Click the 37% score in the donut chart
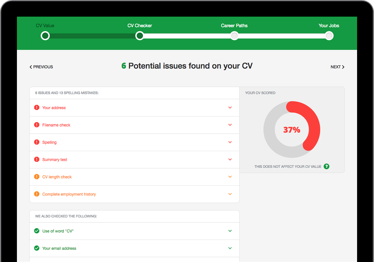This screenshot has width=374, height=262. pyautogui.click(x=292, y=130)
